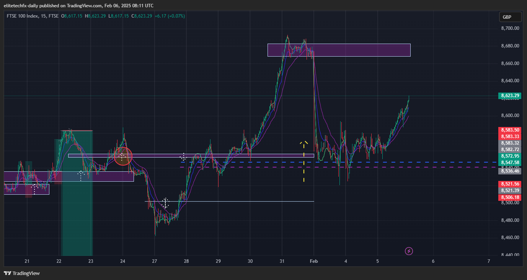
Task: Click the Feb label on the time axis
Action: point(314,261)
